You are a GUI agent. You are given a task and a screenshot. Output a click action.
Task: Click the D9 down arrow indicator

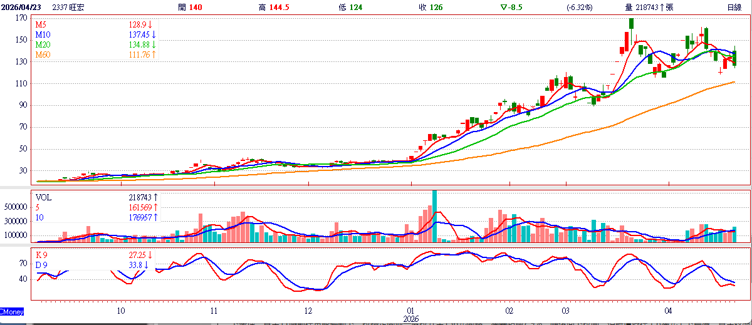(146, 265)
